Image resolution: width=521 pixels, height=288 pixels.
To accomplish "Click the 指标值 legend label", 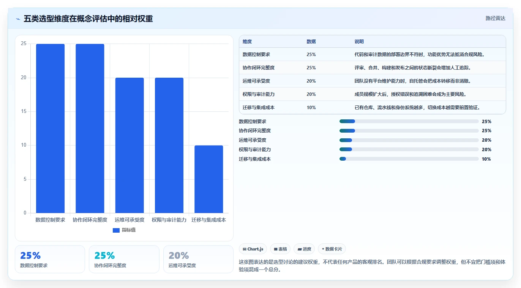I will point(129,230).
